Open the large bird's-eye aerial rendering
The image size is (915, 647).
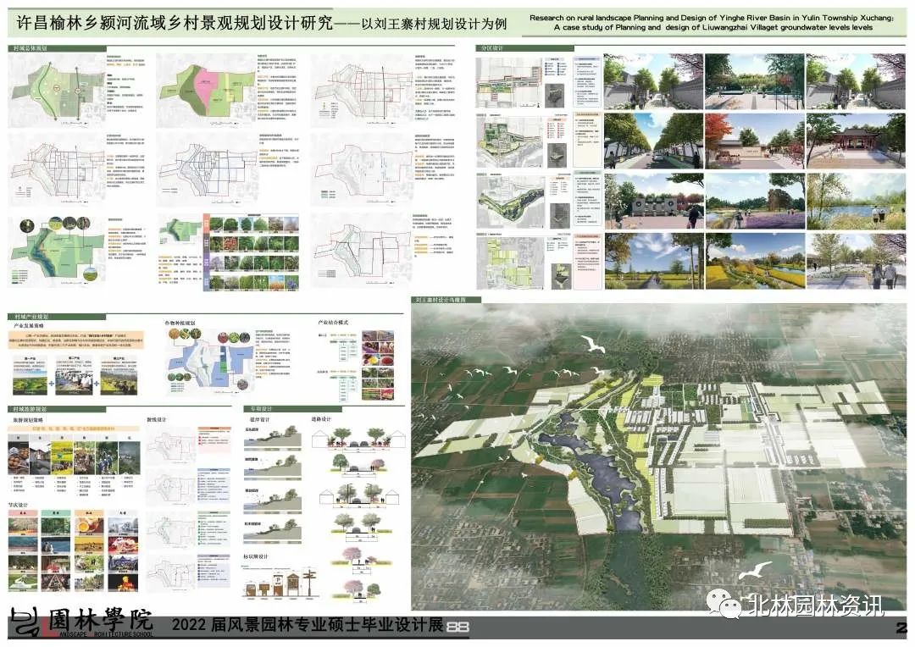tap(659, 456)
